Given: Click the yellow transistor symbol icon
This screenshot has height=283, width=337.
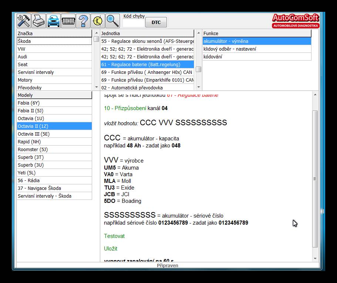Looking at the screenshot, I should tap(98, 21).
